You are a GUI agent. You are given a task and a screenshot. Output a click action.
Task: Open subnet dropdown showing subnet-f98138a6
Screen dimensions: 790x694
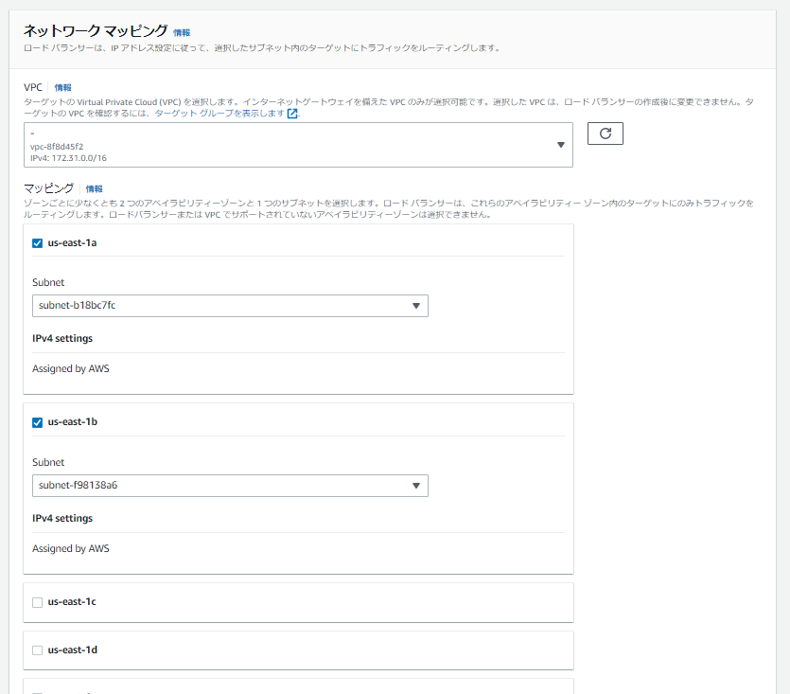(230, 486)
